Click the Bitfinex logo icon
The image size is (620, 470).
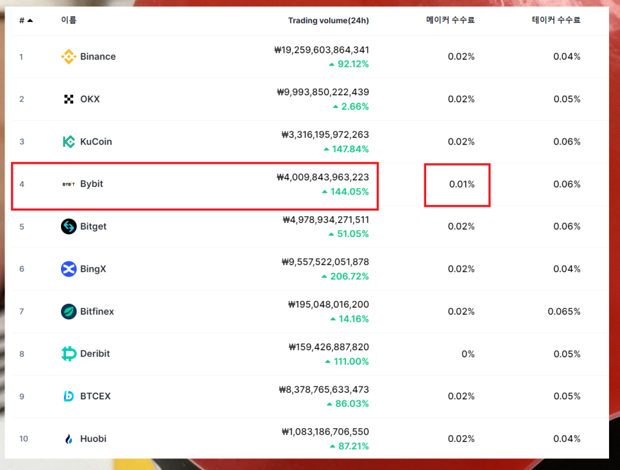pyautogui.click(x=69, y=311)
